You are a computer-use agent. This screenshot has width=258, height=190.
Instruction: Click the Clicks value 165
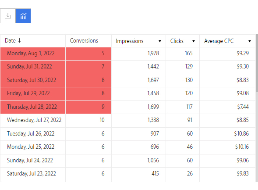(189, 53)
